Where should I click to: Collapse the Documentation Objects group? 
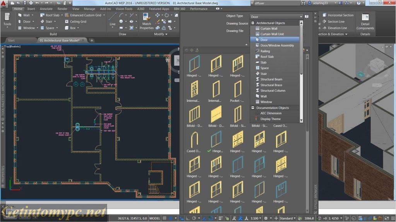pyautogui.click(x=253, y=108)
